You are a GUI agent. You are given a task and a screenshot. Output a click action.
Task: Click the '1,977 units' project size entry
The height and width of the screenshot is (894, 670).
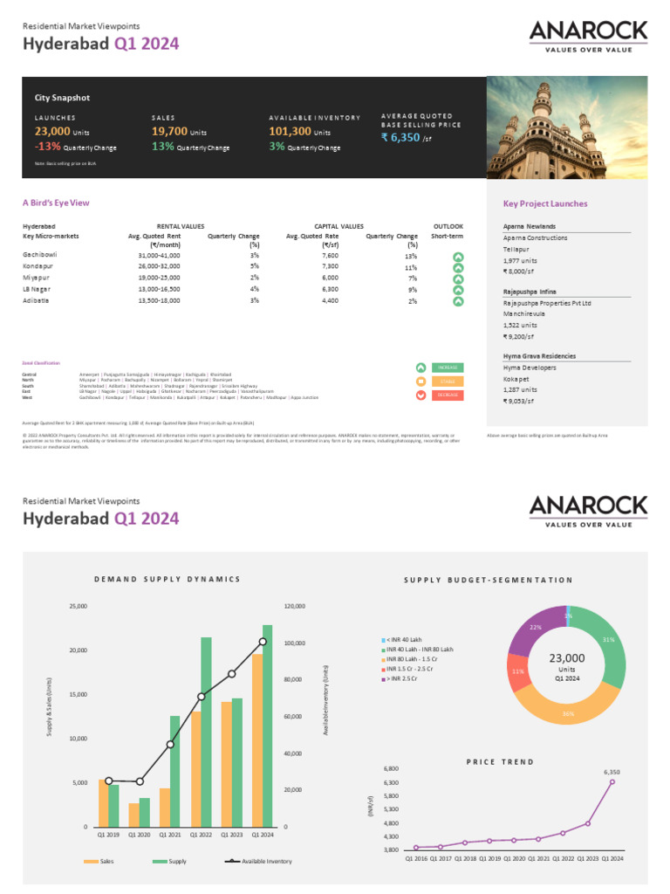[x=520, y=260]
